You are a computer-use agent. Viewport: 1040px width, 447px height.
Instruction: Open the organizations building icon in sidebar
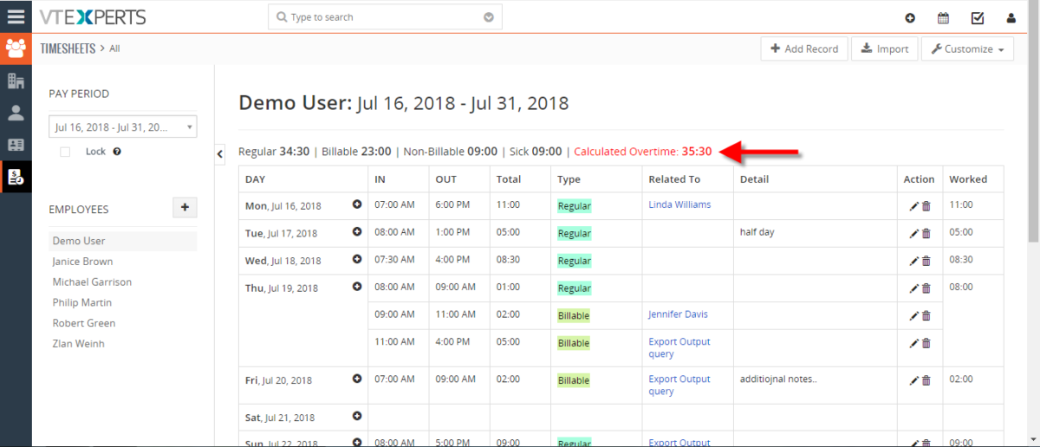click(16, 81)
